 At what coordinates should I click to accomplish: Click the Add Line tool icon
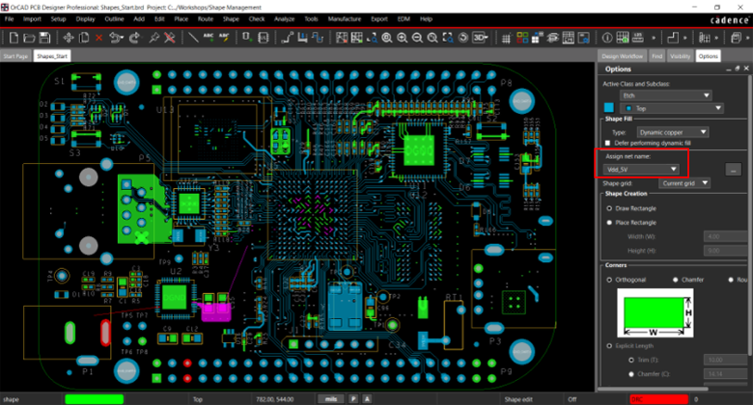[193, 38]
